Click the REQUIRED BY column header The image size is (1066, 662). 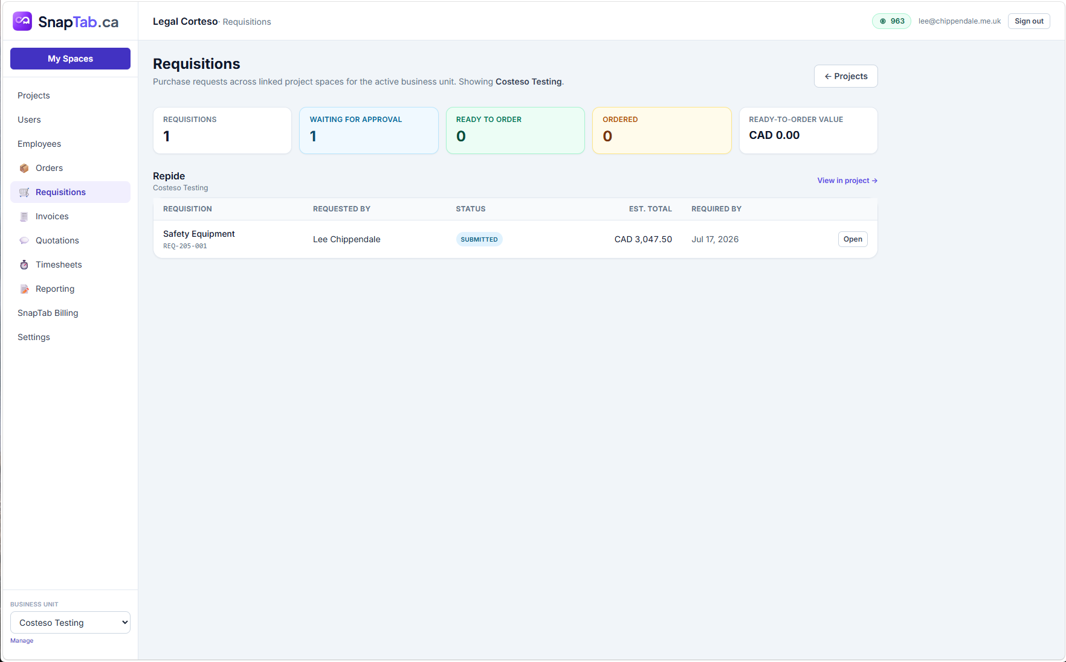[716, 209]
